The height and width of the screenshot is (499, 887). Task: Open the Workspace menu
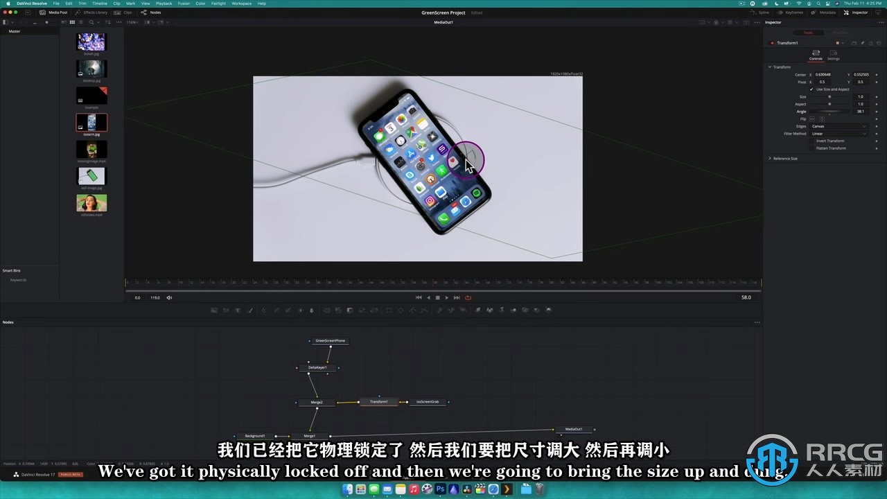coord(242,3)
